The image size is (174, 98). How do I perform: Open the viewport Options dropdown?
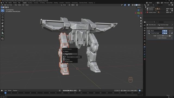139,7
